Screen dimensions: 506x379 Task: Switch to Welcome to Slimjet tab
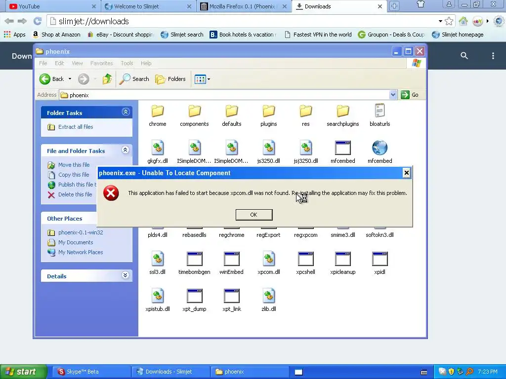pyautogui.click(x=148, y=6)
